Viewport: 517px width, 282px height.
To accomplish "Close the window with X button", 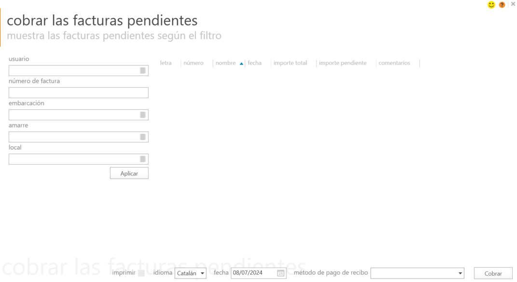I will coord(513,4).
